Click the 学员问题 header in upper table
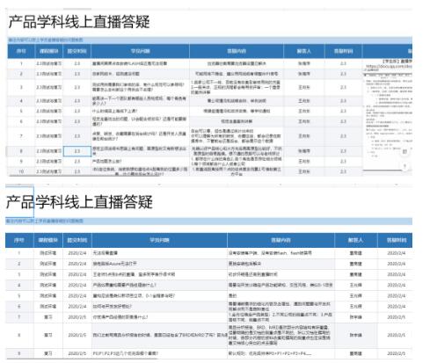 pos(140,51)
